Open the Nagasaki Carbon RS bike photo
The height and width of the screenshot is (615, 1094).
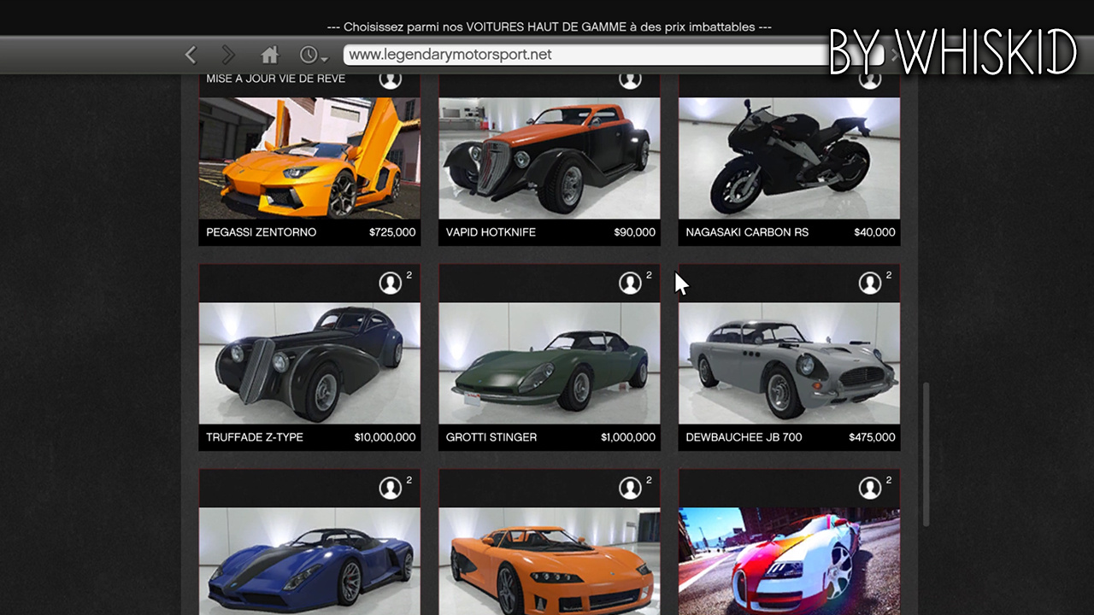click(789, 158)
